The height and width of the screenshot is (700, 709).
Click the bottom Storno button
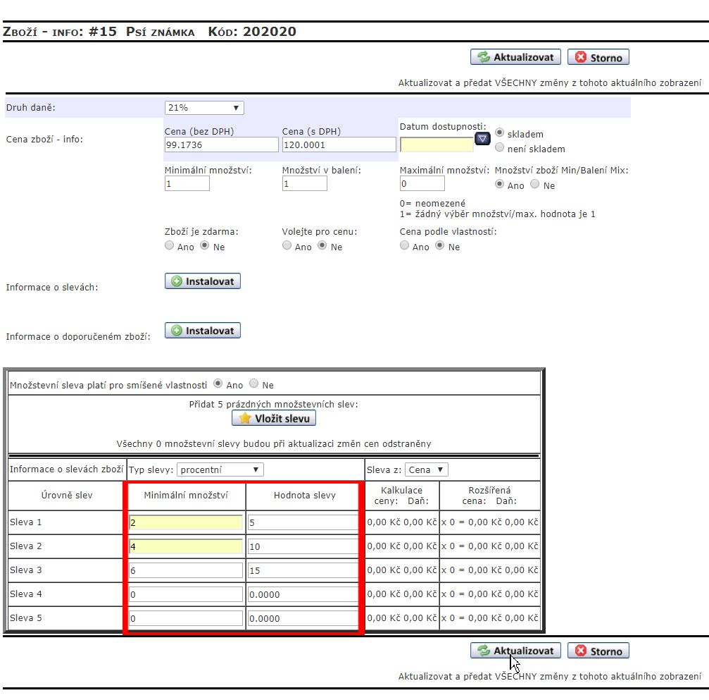coord(598,651)
